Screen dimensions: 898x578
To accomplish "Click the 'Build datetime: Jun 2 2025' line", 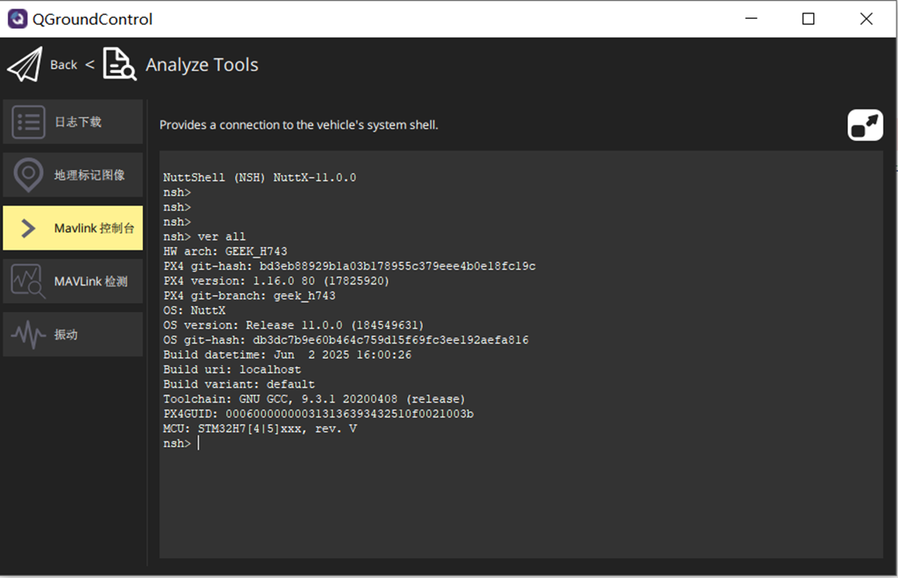I will pos(287,355).
